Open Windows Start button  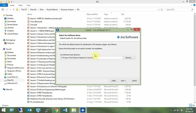click(x=3, y=110)
